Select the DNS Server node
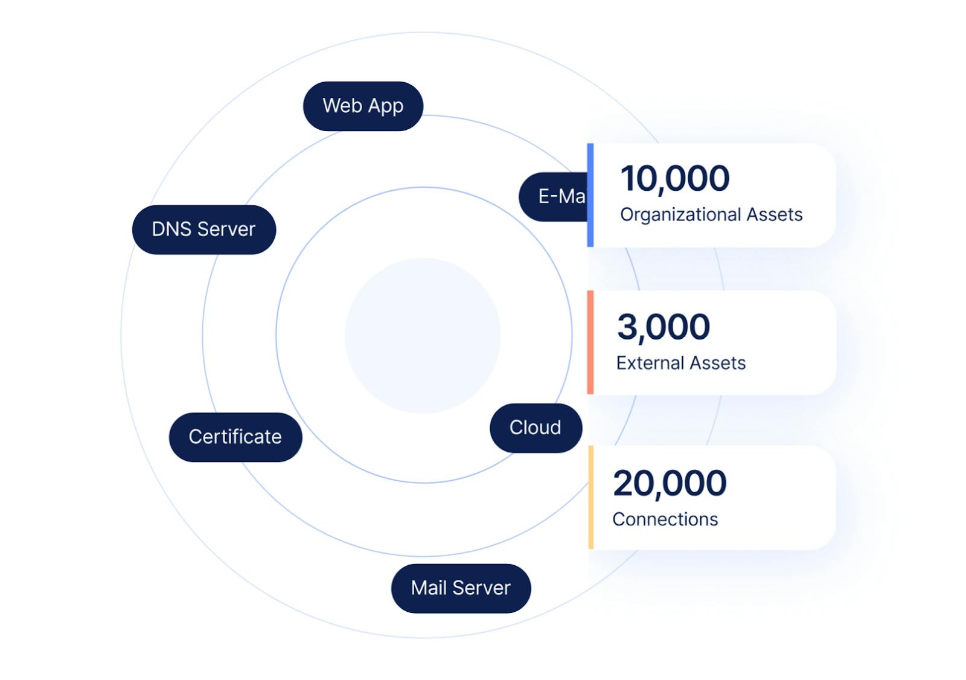Viewport: 966px width, 680px height. (203, 229)
